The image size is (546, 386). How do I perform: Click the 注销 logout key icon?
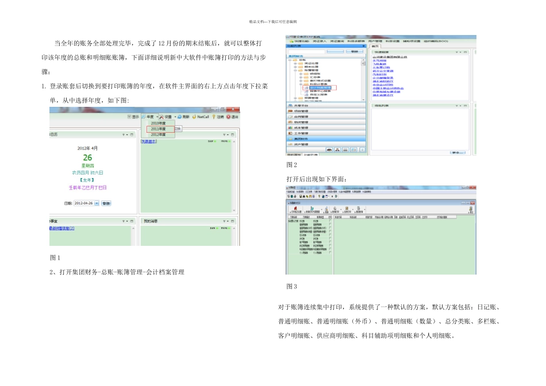tap(214, 117)
